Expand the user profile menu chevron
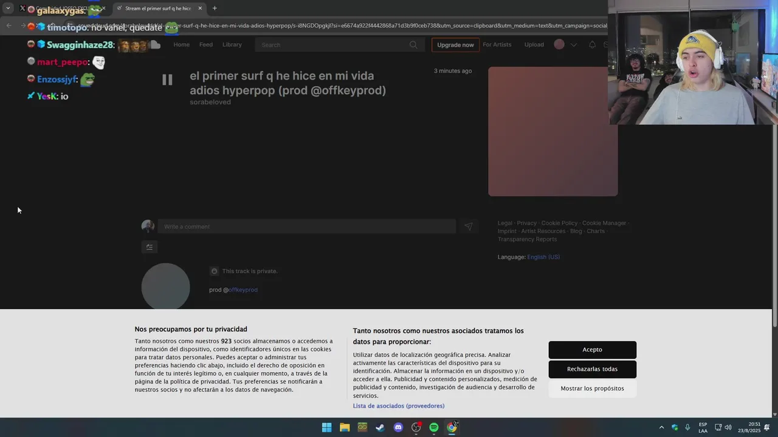This screenshot has width=778, height=437. pyautogui.click(x=573, y=45)
